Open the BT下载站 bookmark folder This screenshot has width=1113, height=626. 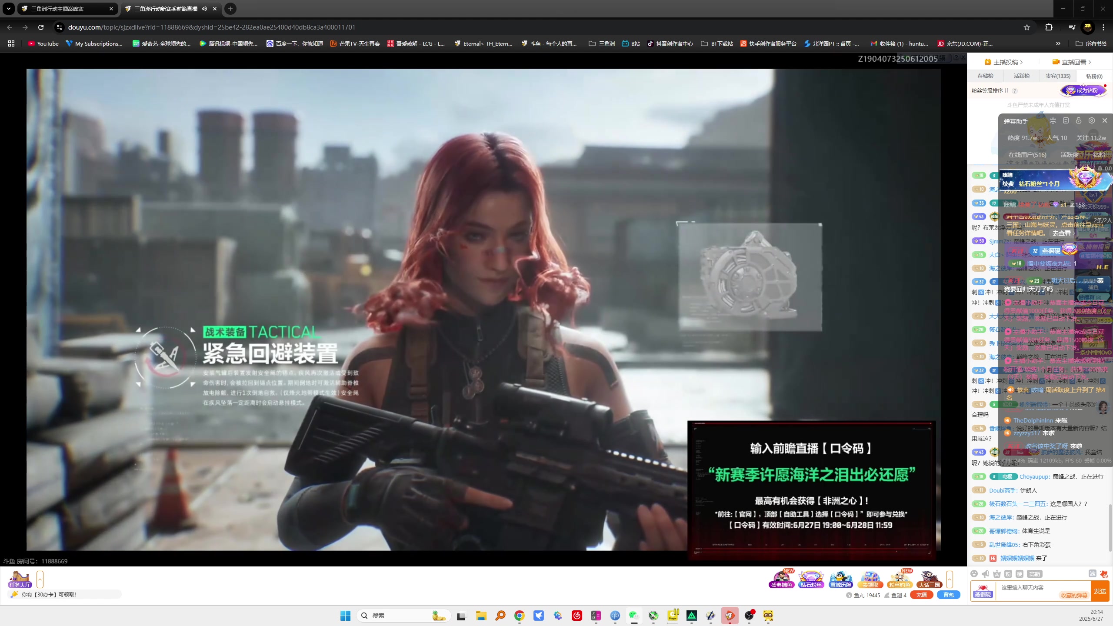click(716, 43)
